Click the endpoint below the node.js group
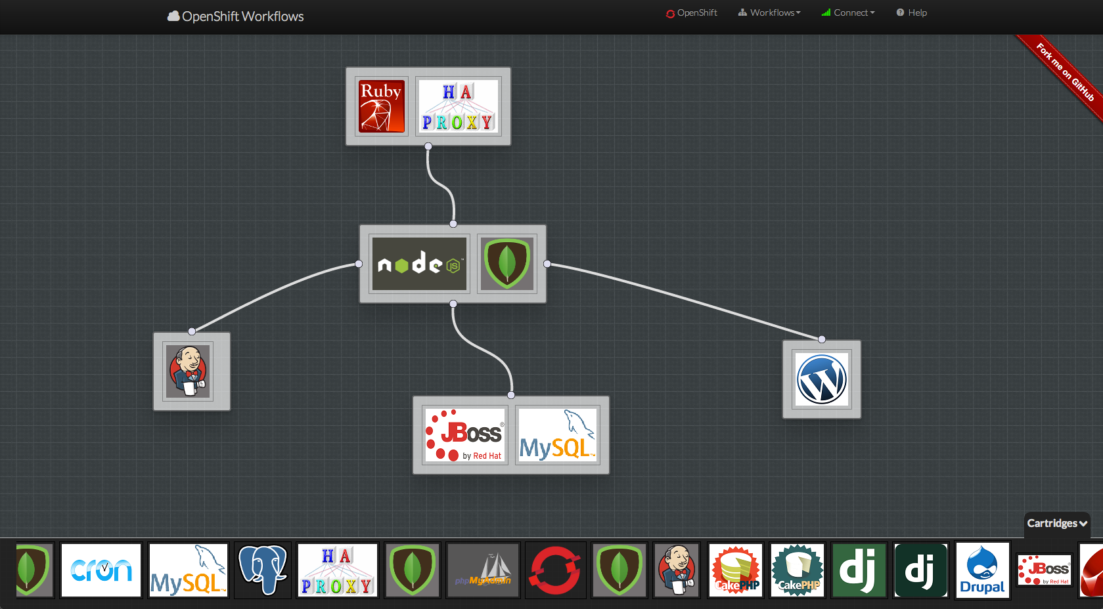The height and width of the screenshot is (609, 1103). [453, 303]
